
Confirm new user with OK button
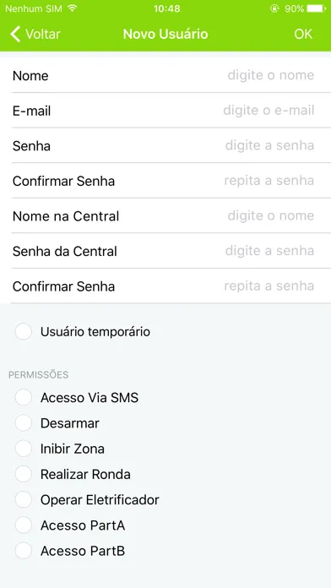(x=303, y=34)
